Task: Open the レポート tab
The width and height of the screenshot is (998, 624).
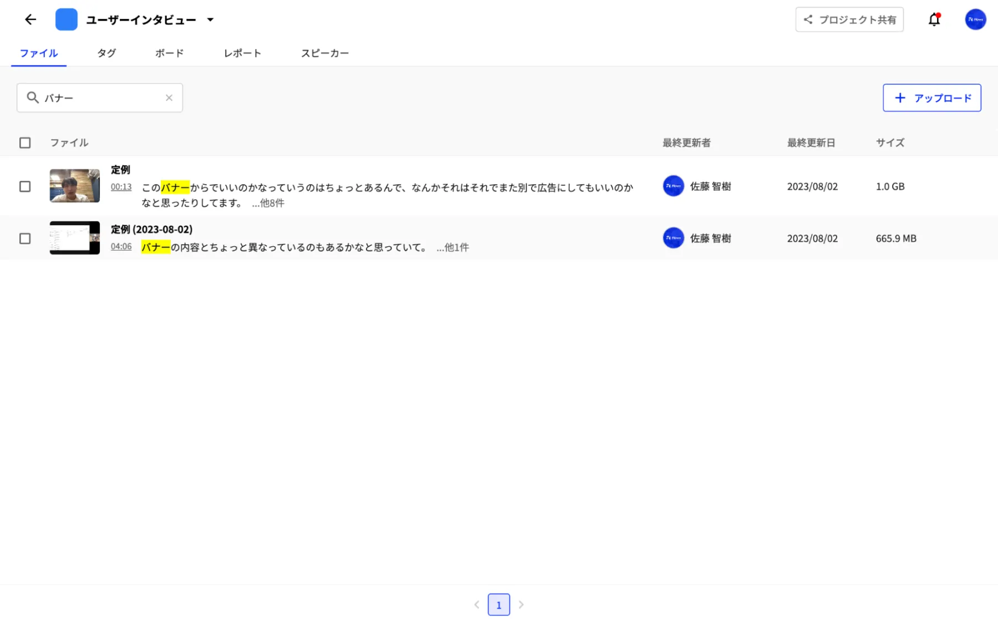Action: coord(242,53)
